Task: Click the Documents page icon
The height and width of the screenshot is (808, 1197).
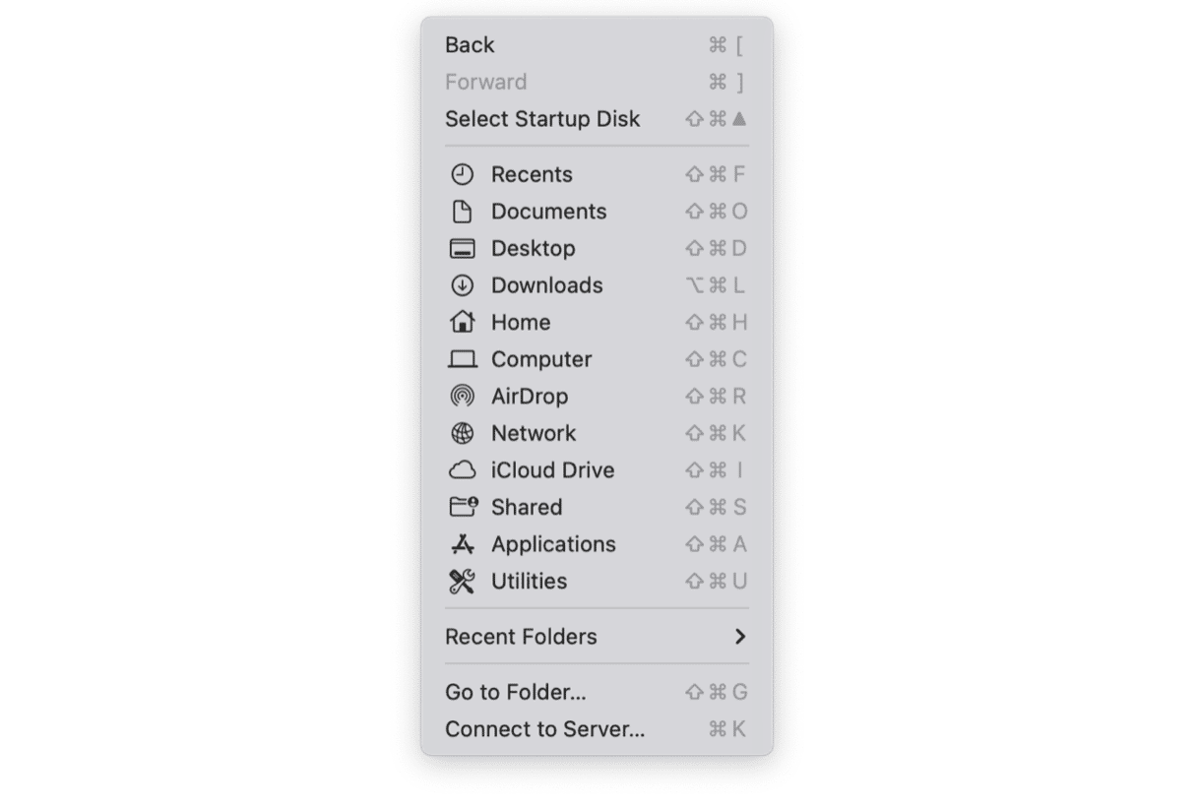Action: [462, 212]
